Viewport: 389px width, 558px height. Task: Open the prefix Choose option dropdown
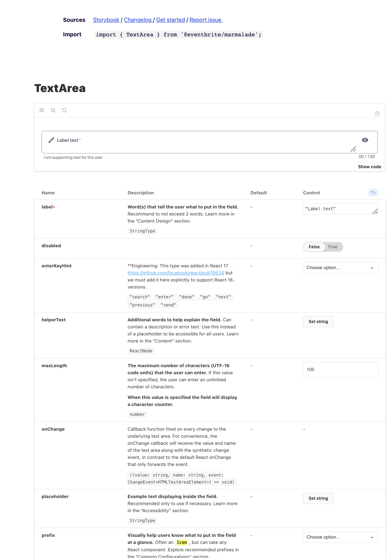click(340, 537)
